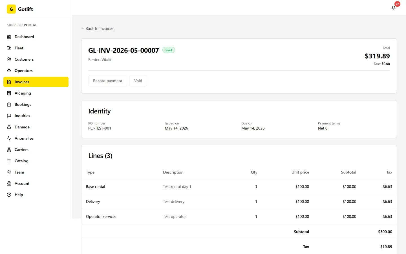This screenshot has width=406, height=254.
Task: Click the Anomalies pulse icon
Action: pos(9,138)
